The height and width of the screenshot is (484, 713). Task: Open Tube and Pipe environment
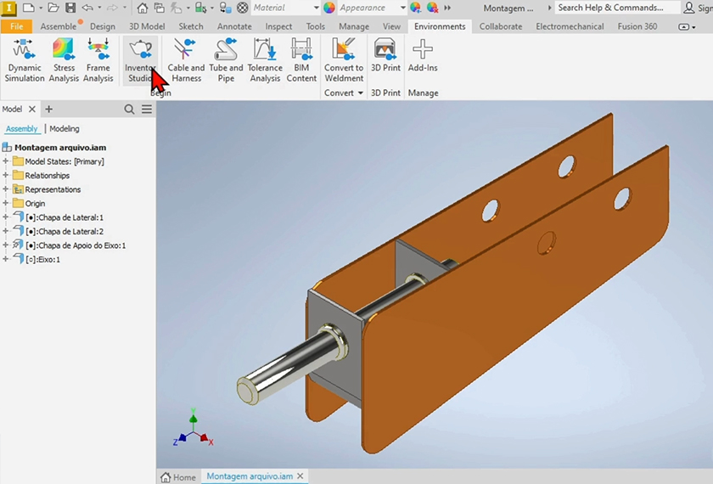point(226,60)
